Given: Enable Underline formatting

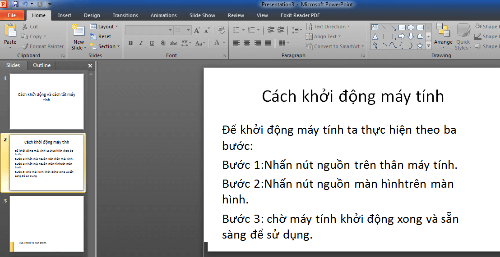Looking at the screenshot, I should point(152,43).
